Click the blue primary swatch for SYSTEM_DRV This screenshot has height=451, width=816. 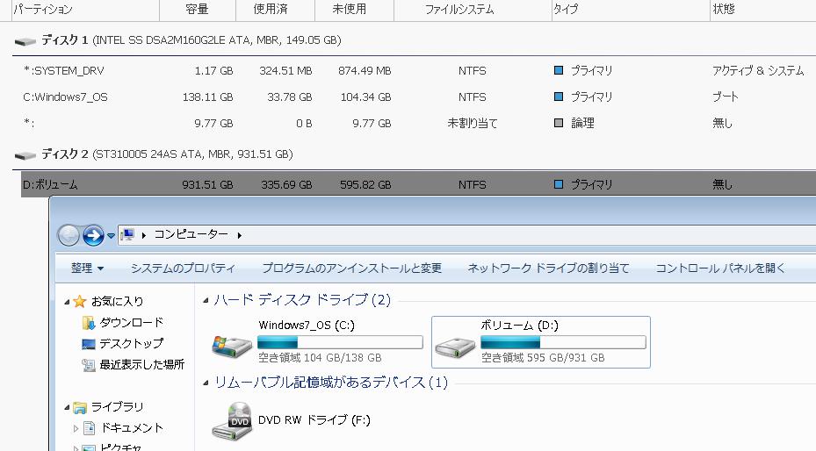click(x=559, y=70)
